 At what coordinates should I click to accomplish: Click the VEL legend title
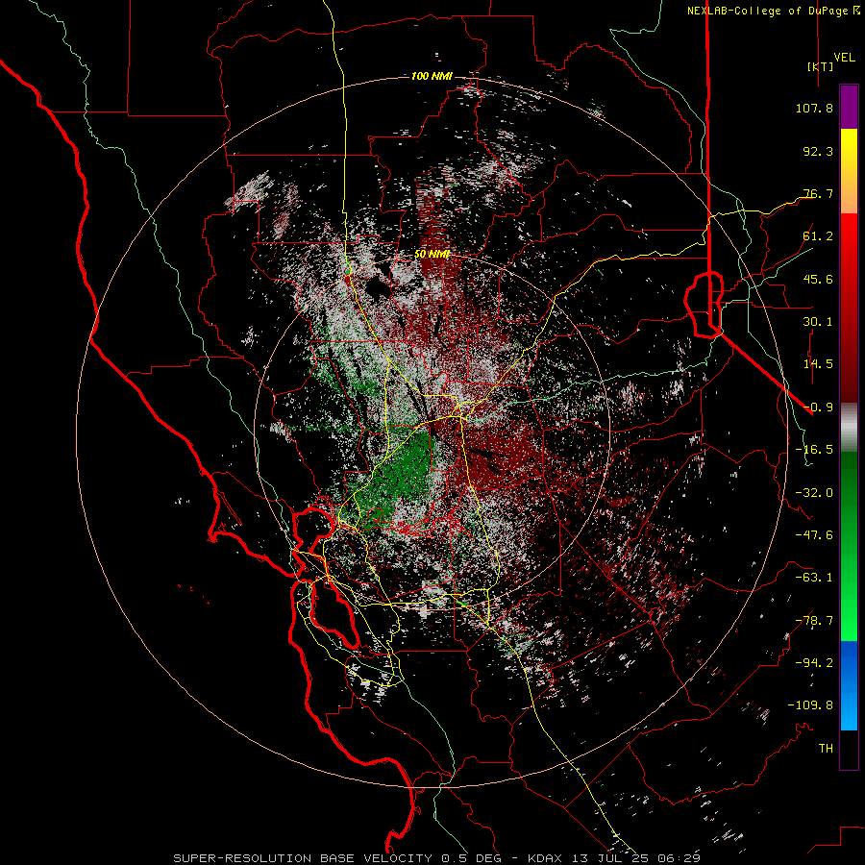click(x=844, y=58)
